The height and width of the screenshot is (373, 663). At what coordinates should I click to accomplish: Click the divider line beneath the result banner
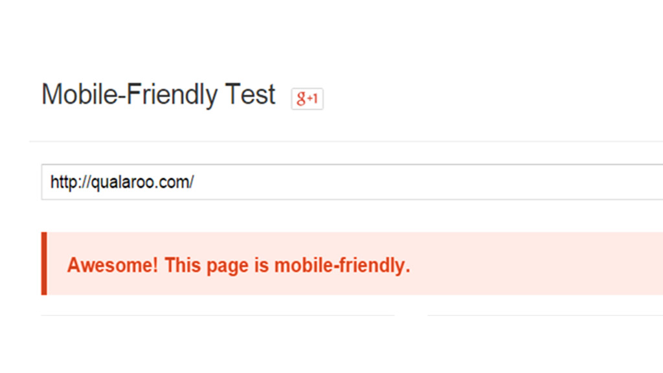coord(218,315)
